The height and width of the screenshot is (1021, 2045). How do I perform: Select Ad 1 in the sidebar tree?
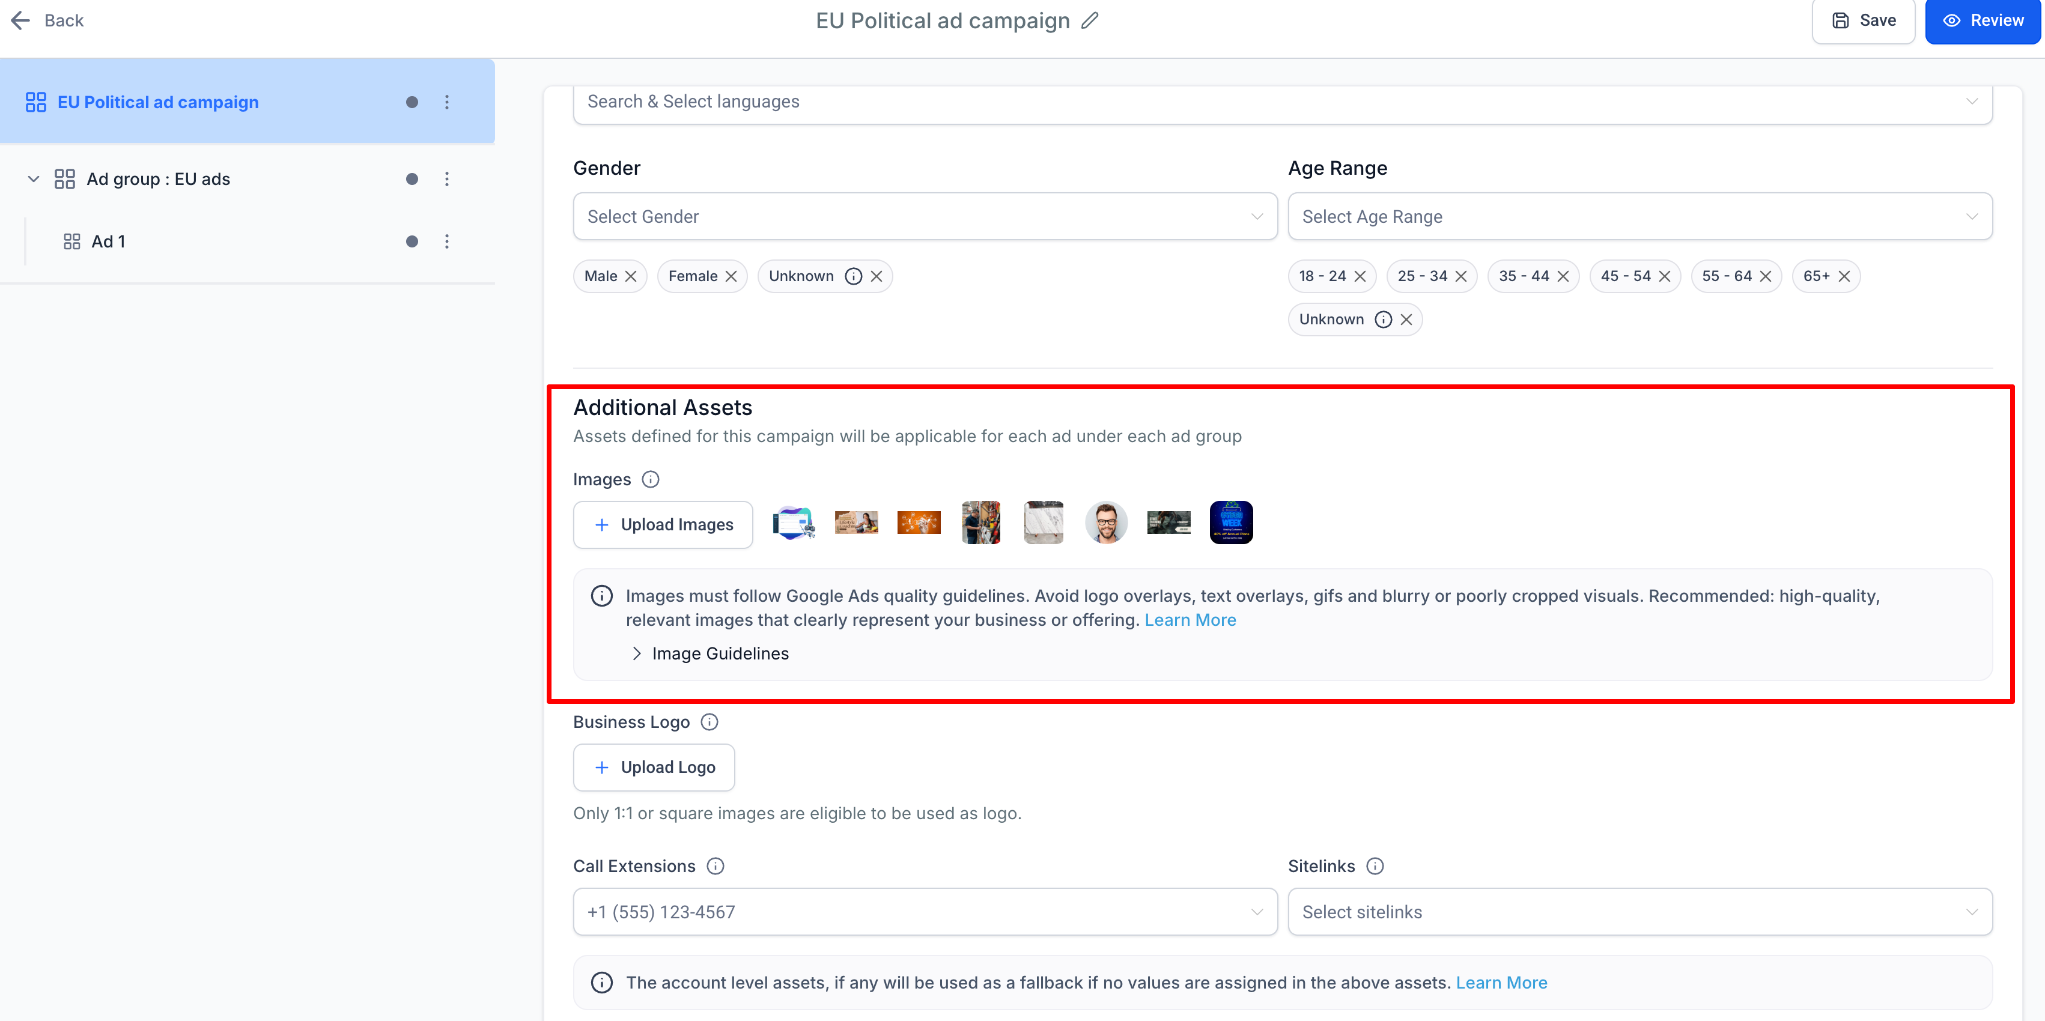tap(109, 241)
